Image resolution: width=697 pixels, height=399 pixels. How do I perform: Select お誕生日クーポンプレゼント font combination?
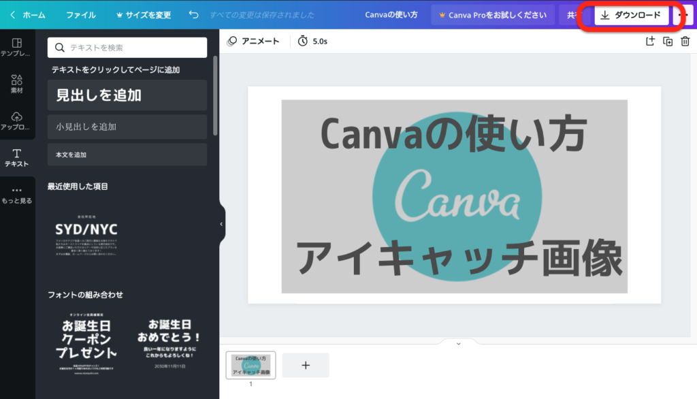point(86,343)
